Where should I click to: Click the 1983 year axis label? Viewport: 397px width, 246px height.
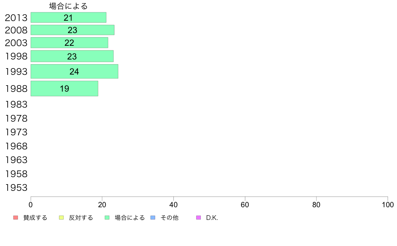pyautogui.click(x=16, y=104)
